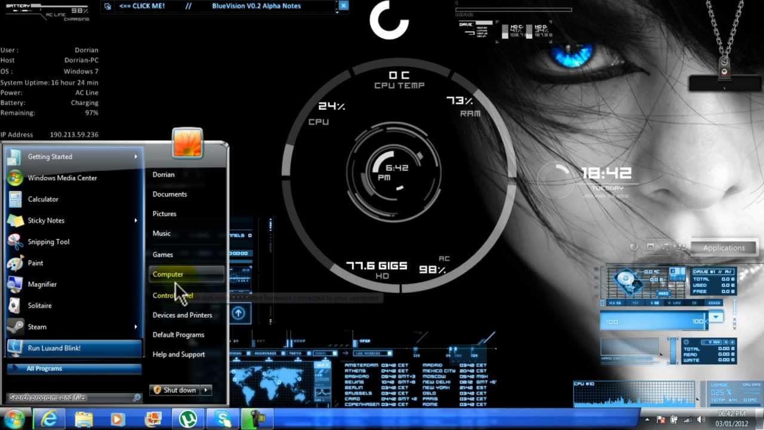
Task: Expand the Getting Started submenu arrow
Action: [x=137, y=156]
